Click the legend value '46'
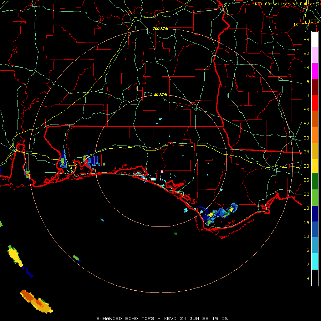Viewport: 321px width, 321px height. (x=306, y=110)
